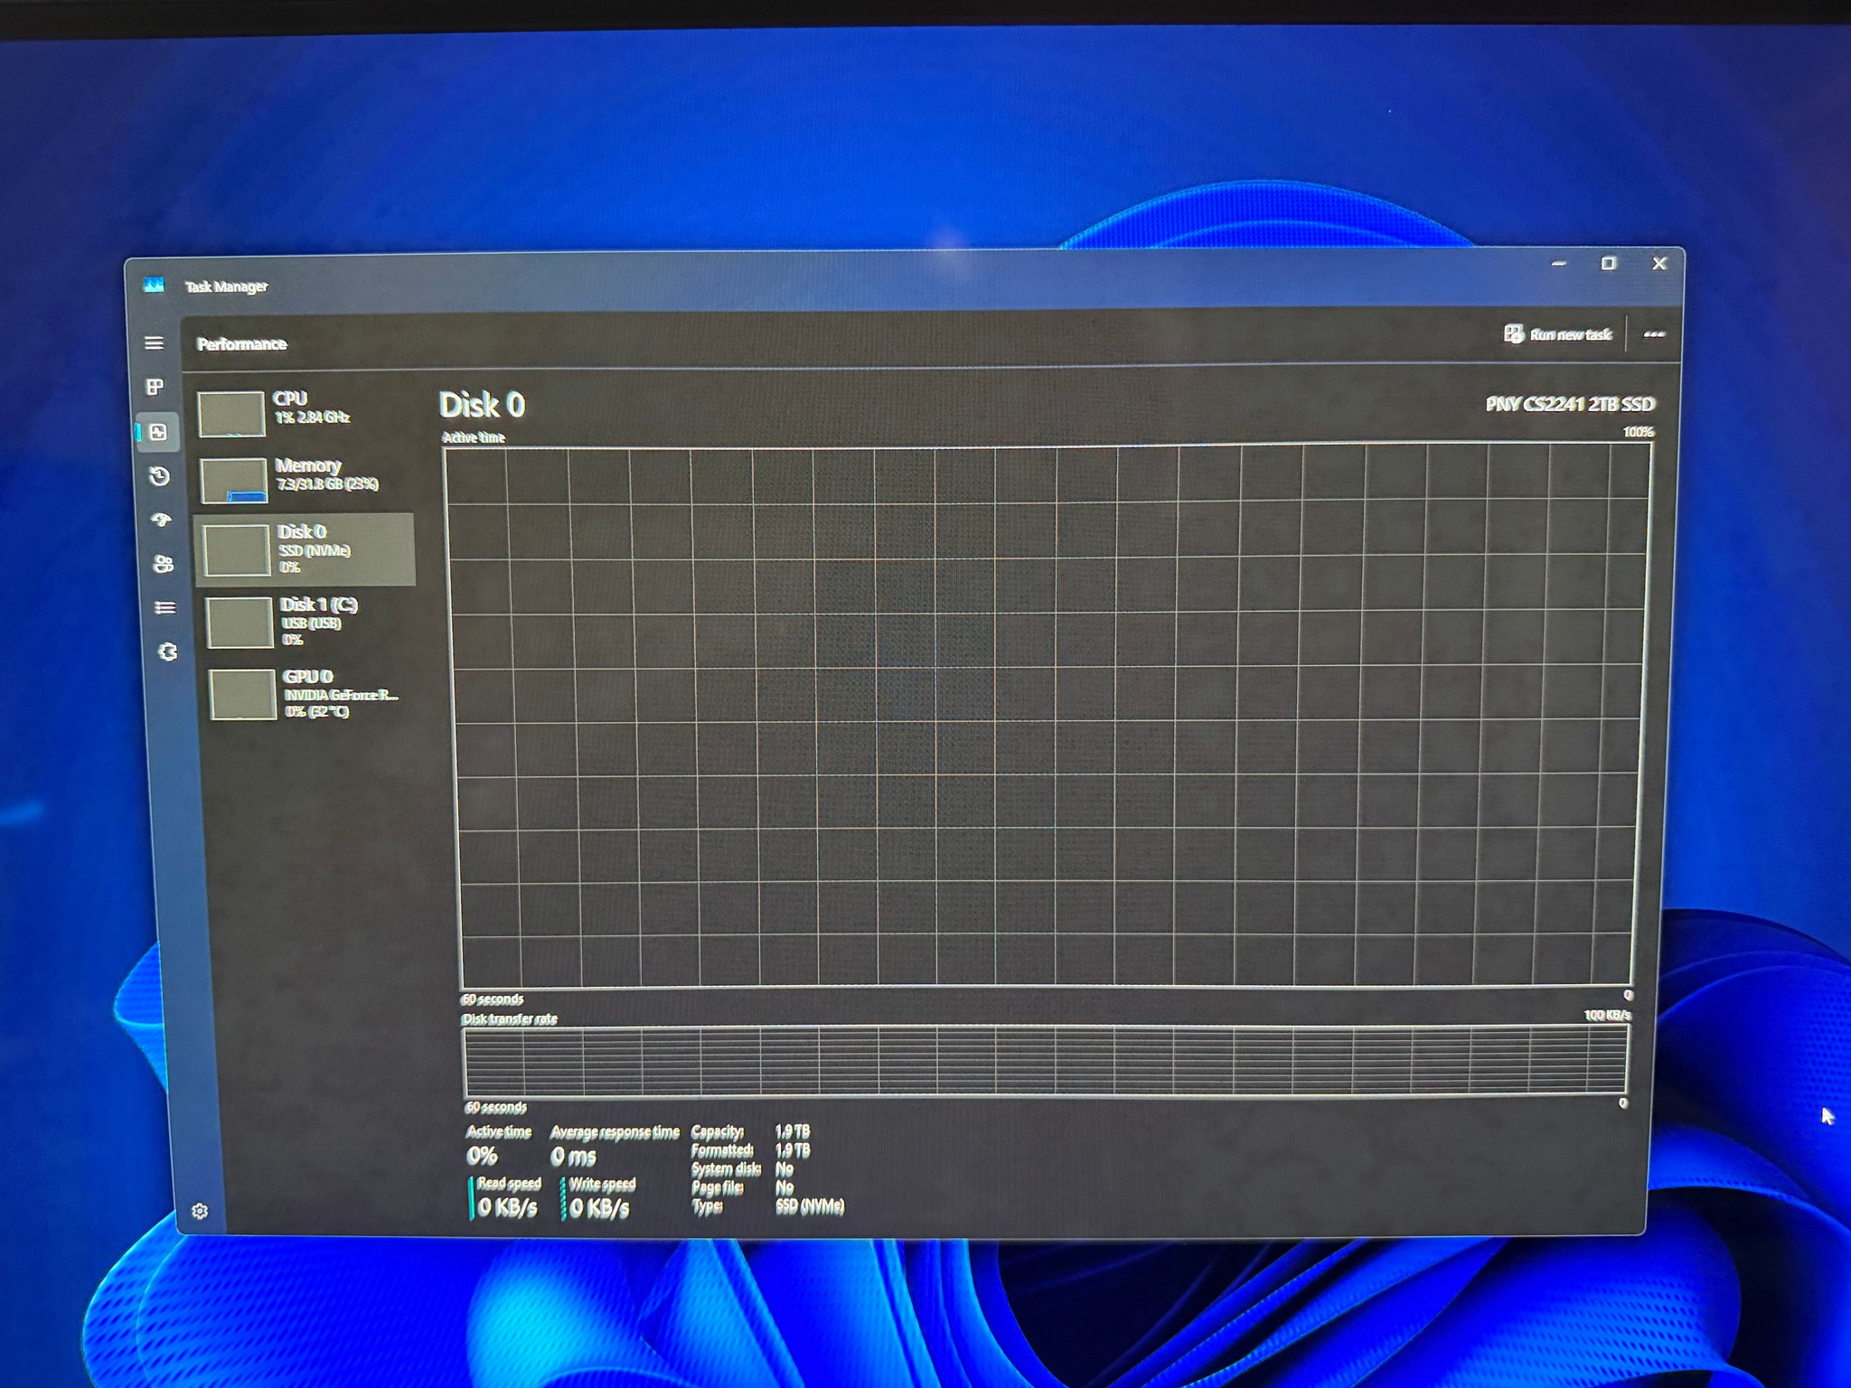Open Task Manager settings gear
Image resolution: width=1851 pixels, height=1388 pixels.
(201, 1211)
